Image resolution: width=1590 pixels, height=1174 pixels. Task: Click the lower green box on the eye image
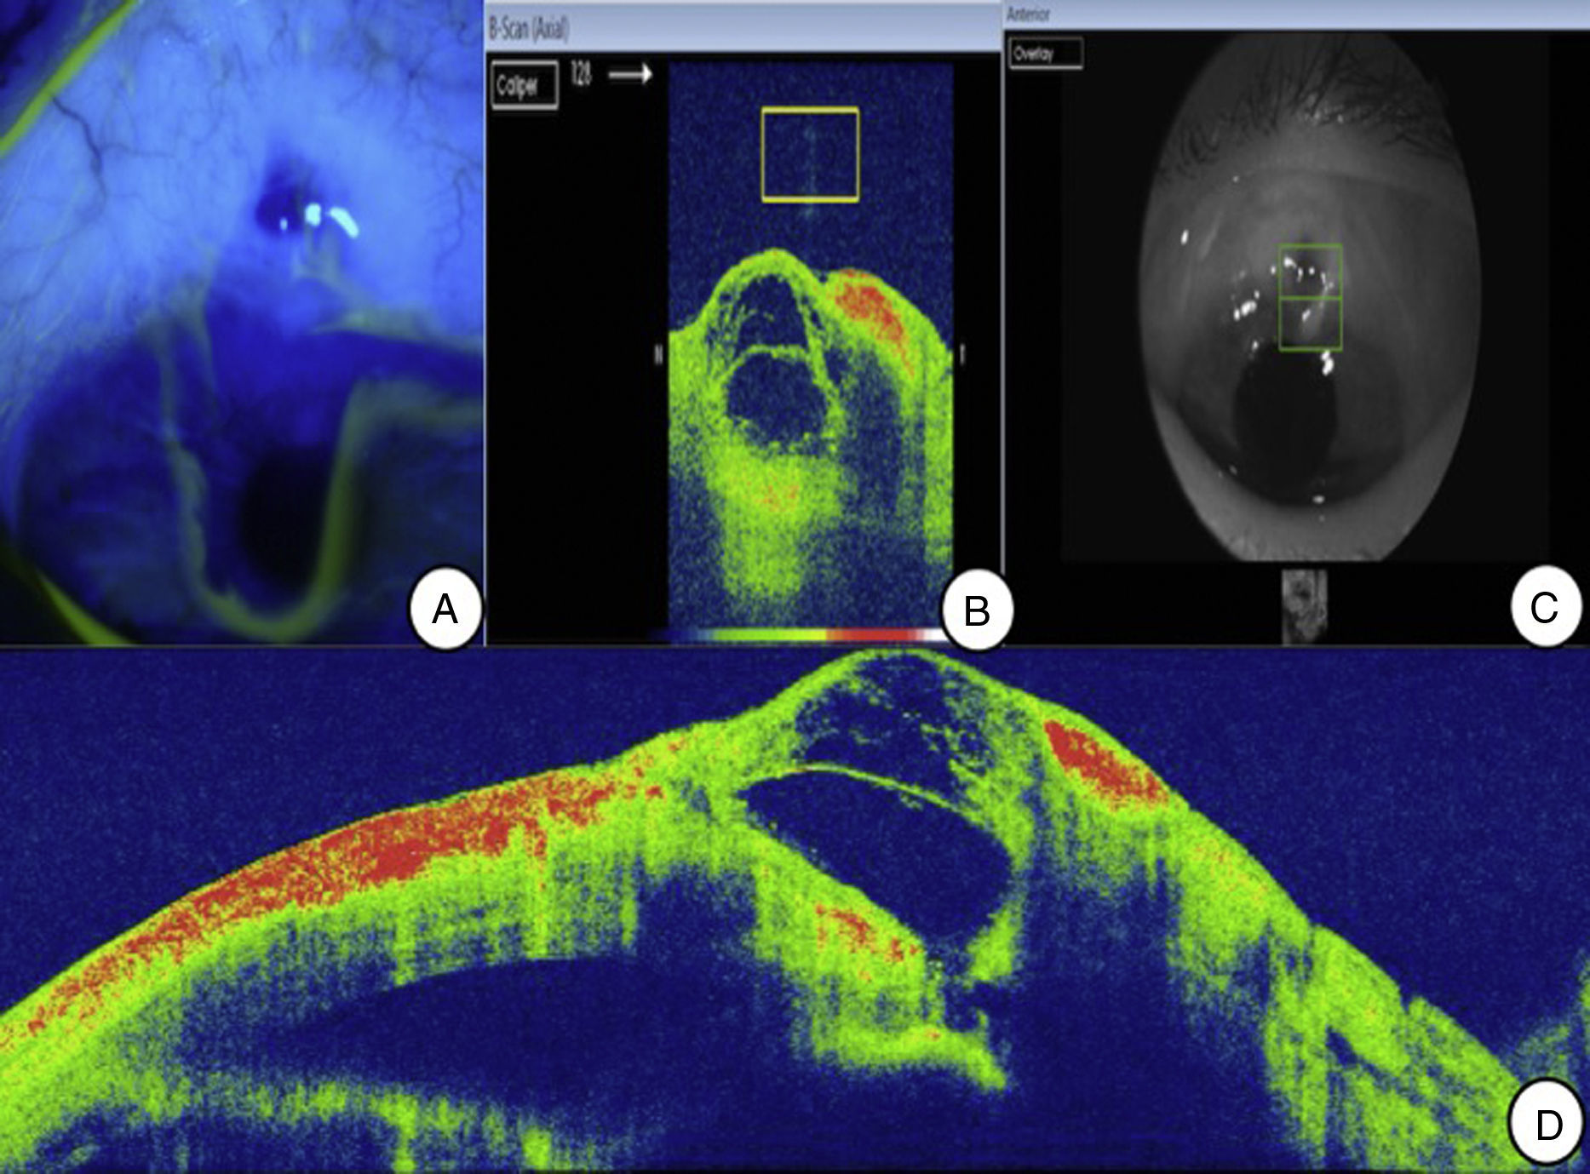pos(1310,324)
